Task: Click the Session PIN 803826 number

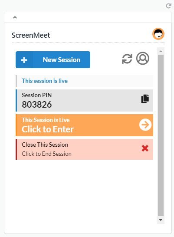Action: [37, 105]
